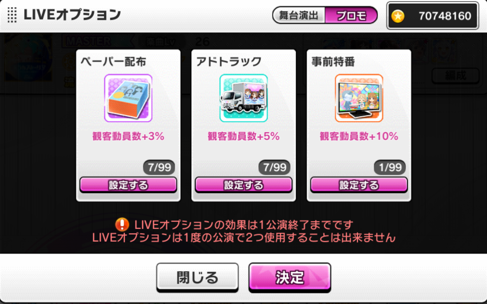The height and width of the screenshot is (304, 487).
Task: Tap the 7/99 count on ペーパー配布
Action: pyautogui.click(x=159, y=167)
